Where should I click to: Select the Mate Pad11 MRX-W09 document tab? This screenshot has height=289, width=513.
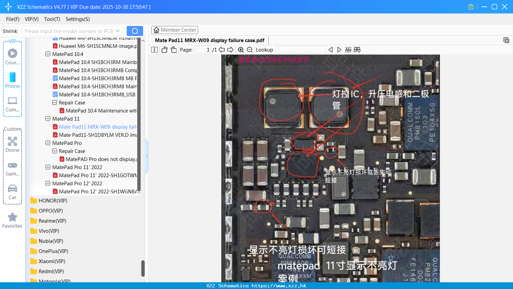pos(210,40)
